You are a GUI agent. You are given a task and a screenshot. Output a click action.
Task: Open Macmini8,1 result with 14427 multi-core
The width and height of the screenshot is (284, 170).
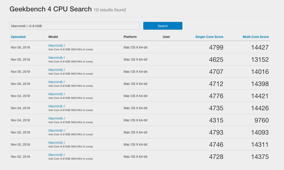point(56,45)
